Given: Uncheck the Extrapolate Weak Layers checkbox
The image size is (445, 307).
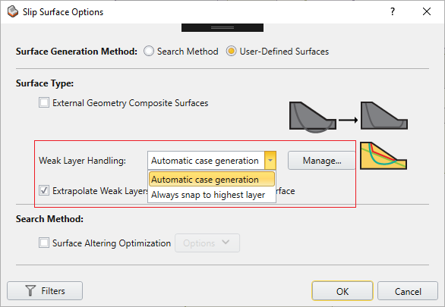Looking at the screenshot, I should pos(44,190).
